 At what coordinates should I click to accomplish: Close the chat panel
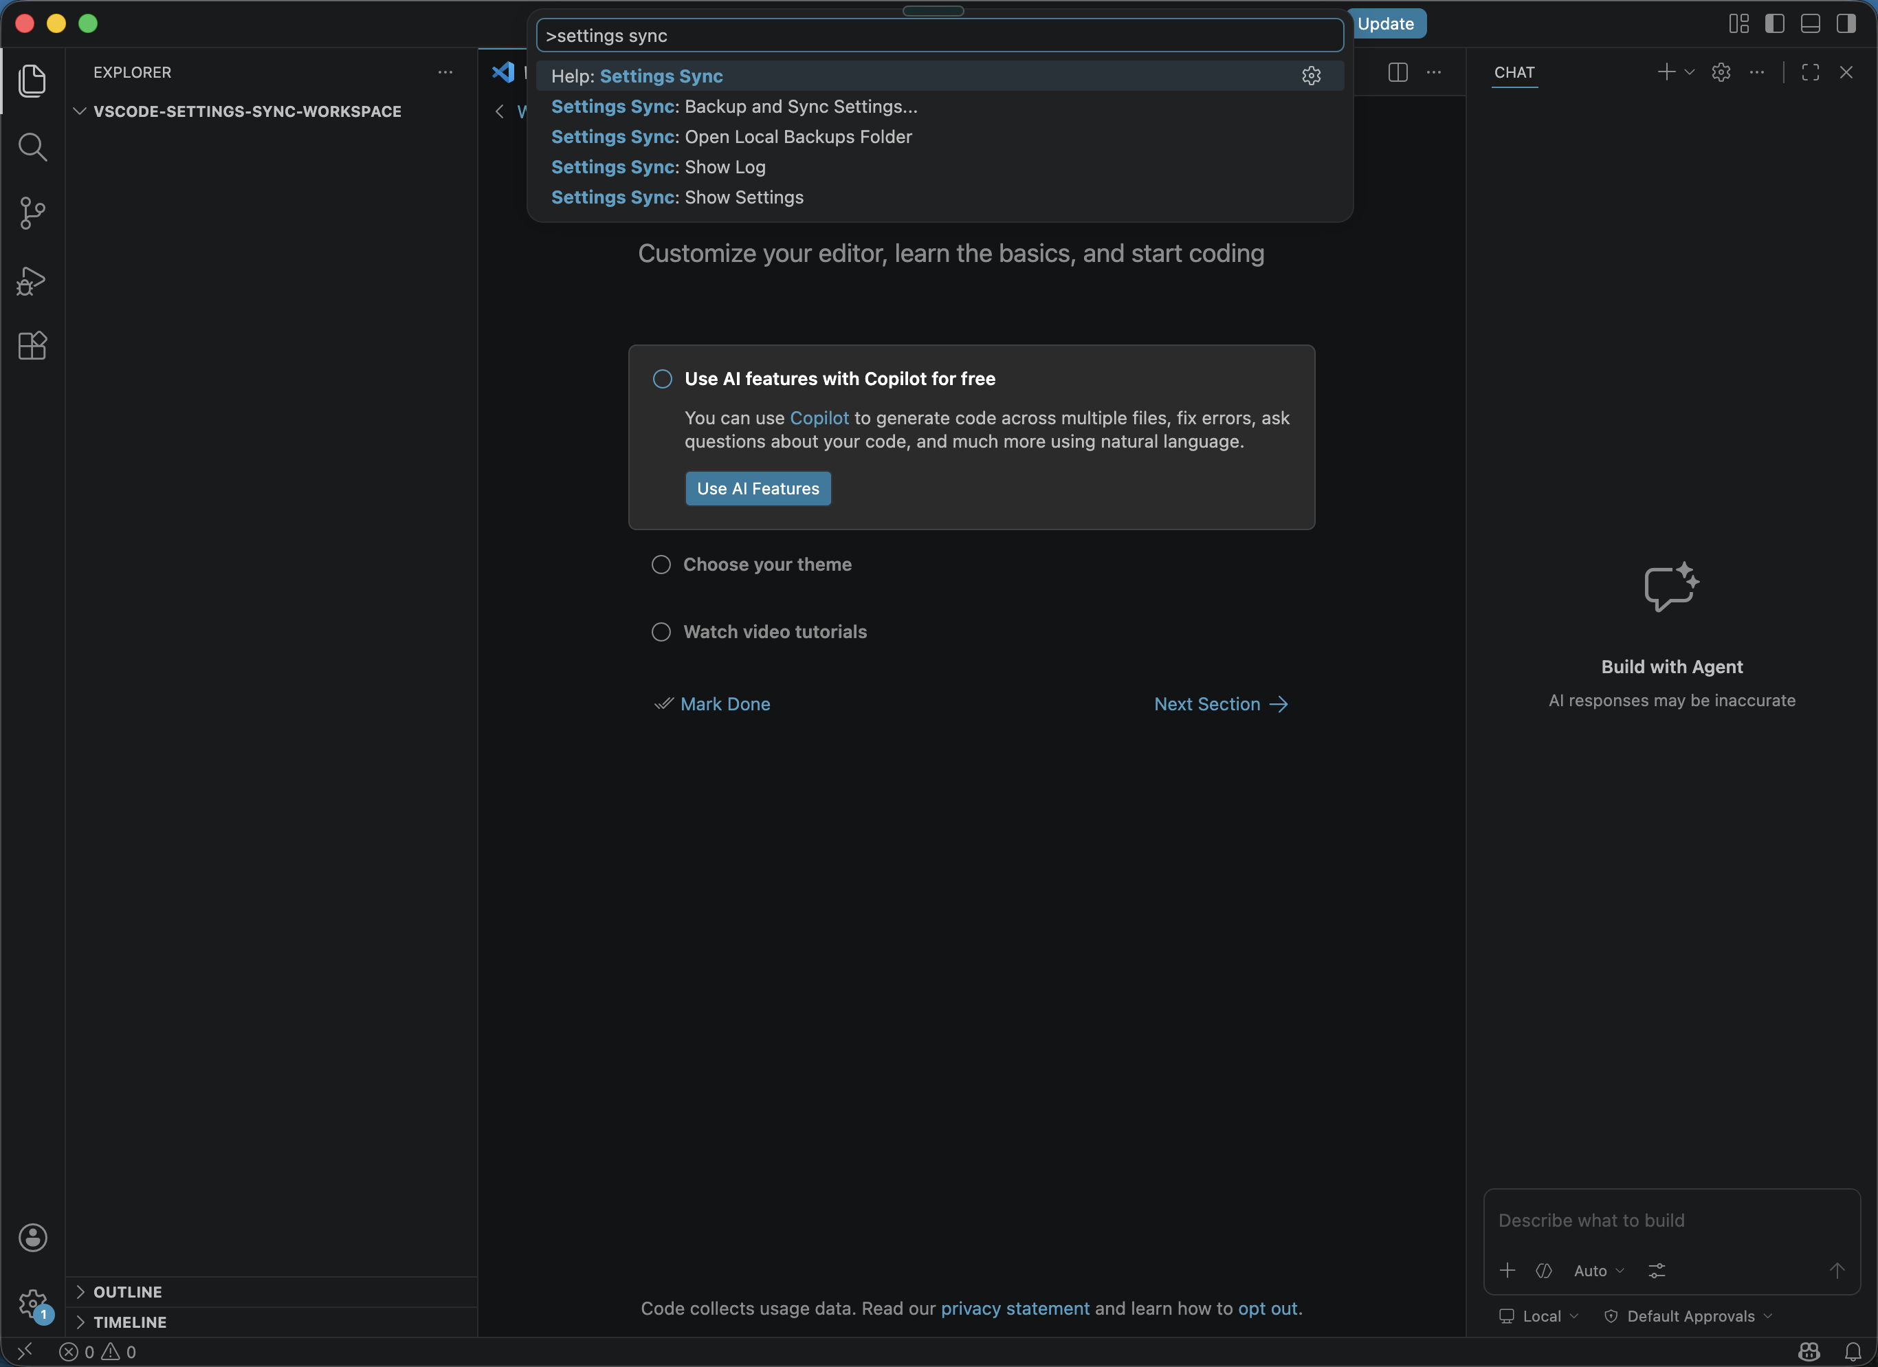point(1846,72)
